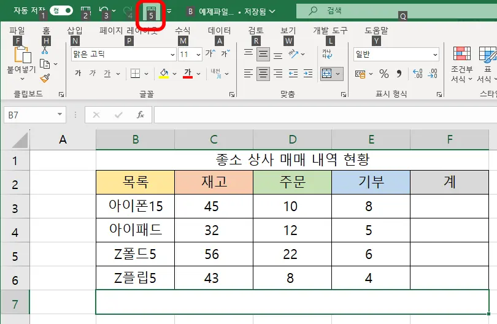Click the Decrease Decimal icon
The image size is (497, 324).
[433, 74]
